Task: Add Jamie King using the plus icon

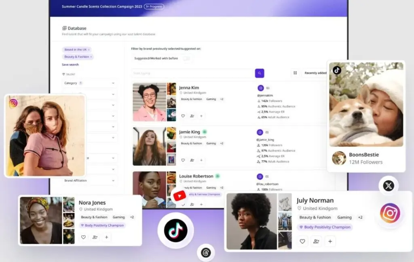Action: coord(201,160)
